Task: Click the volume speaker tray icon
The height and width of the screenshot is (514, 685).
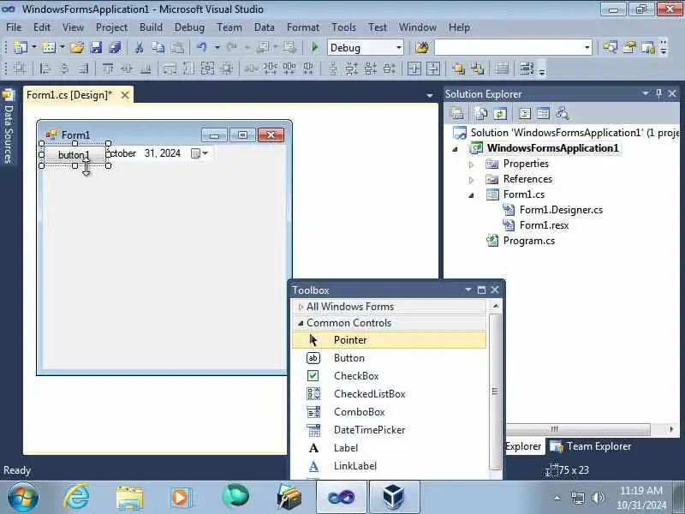Action: click(x=598, y=498)
